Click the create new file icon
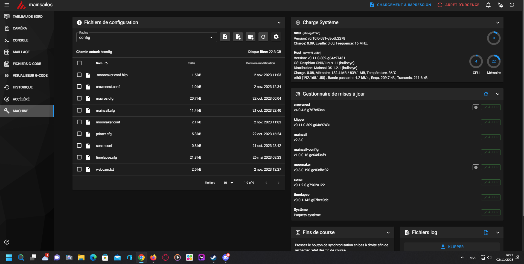This screenshot has height=264, width=524. (238, 37)
